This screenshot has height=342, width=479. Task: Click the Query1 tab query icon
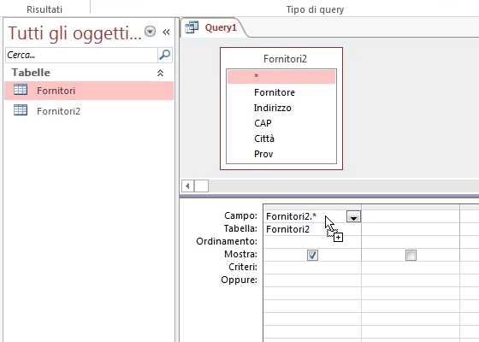[192, 27]
